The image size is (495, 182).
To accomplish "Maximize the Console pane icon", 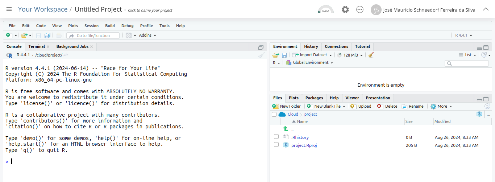I will [261, 47].
